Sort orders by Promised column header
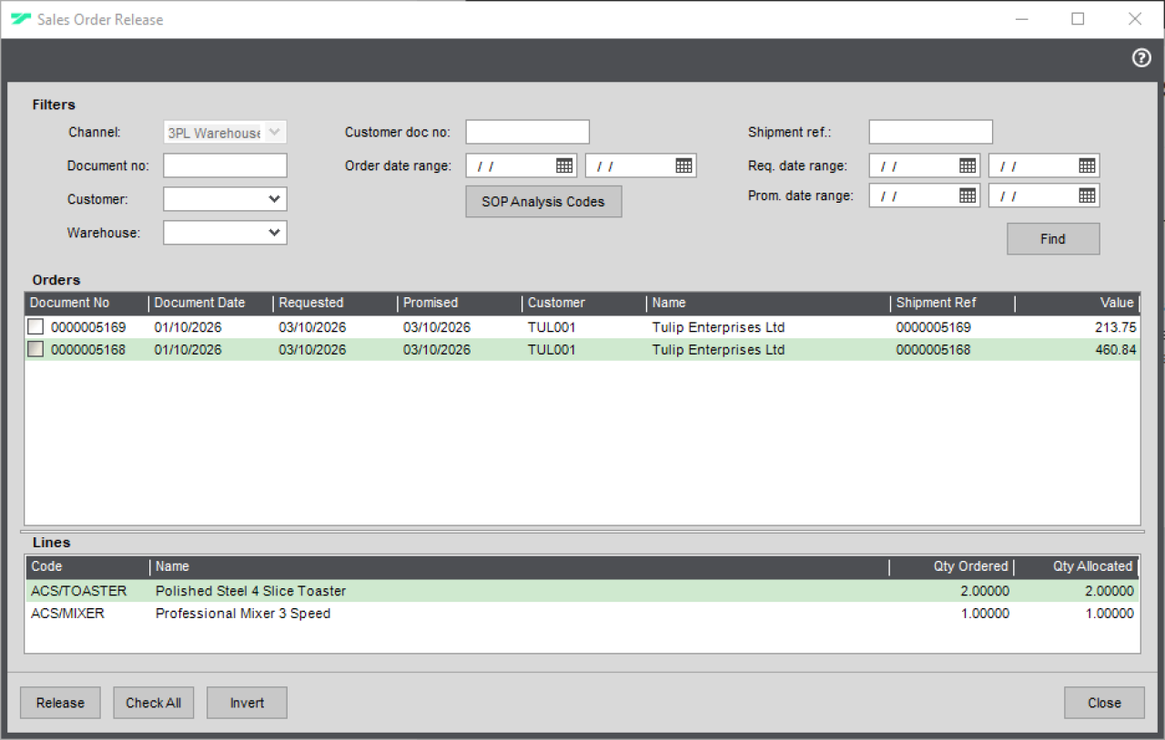Screen dimensions: 1165x740 (x=461, y=303)
